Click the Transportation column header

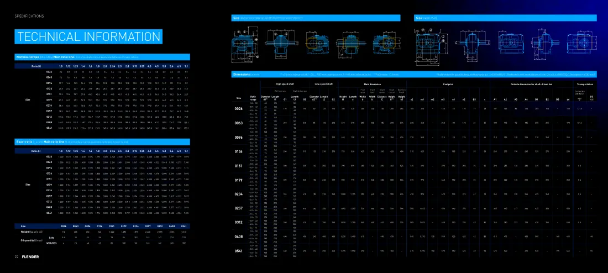pyautogui.click(x=584, y=84)
